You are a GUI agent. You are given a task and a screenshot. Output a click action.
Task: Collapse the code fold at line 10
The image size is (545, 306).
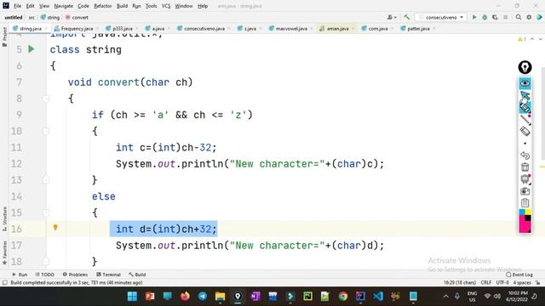pyautogui.click(x=46, y=131)
